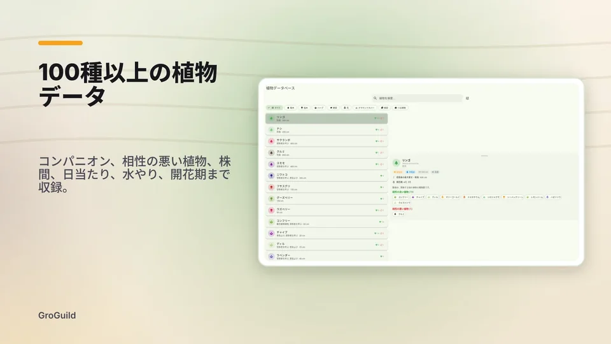Open the filter icon beside the search box
Screen dimensions: 611x344
pos(467,98)
